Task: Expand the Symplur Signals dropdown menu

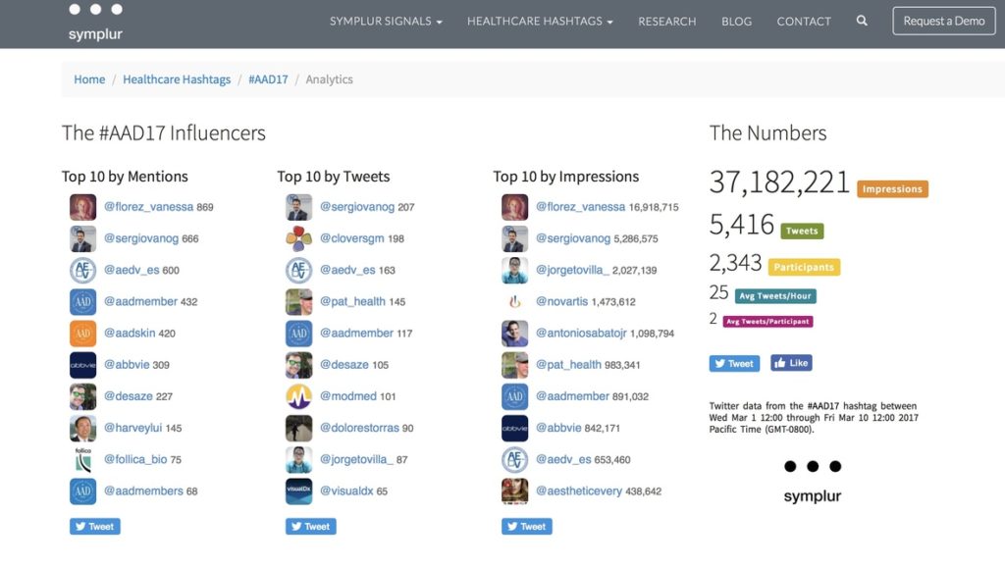Action: coord(386,22)
